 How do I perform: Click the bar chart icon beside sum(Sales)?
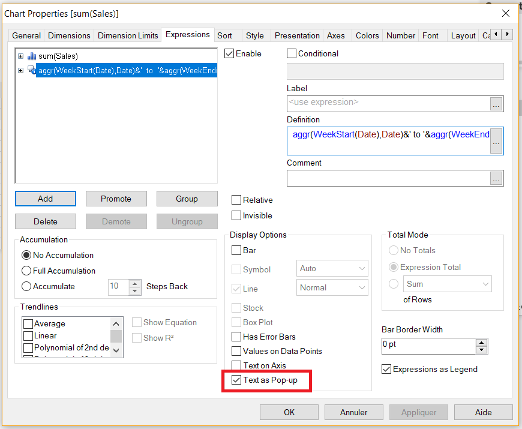[32, 56]
